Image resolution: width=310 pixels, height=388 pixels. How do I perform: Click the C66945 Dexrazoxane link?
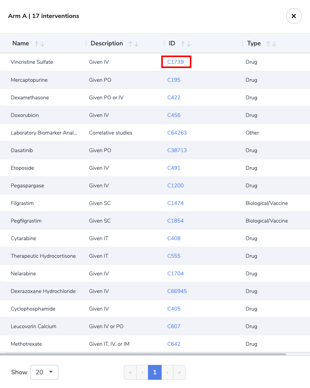(177, 291)
